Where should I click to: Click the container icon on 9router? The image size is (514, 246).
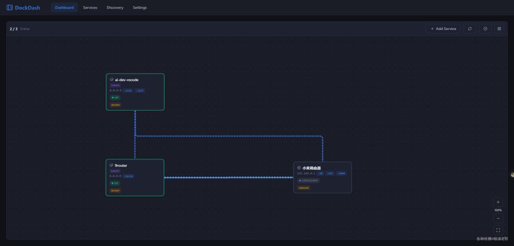pos(111,166)
